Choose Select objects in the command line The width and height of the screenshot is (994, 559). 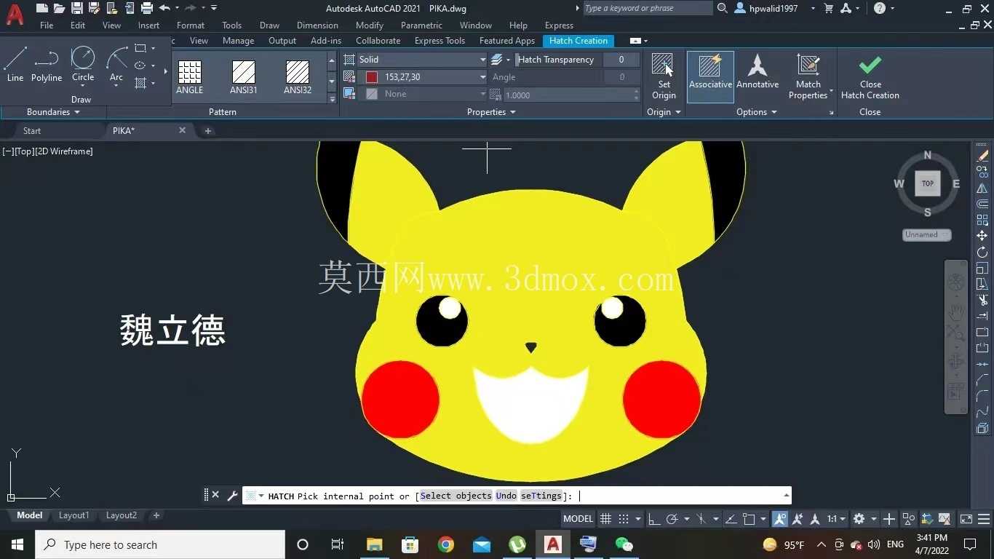tap(456, 496)
